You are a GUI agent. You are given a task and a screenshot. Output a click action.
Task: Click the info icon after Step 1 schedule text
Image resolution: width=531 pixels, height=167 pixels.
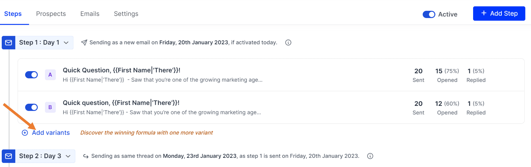point(288,42)
